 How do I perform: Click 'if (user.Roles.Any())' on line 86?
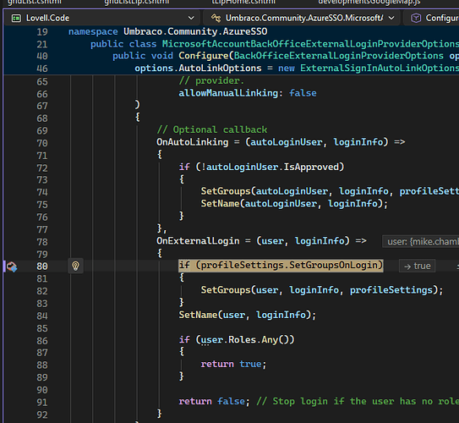237,340
